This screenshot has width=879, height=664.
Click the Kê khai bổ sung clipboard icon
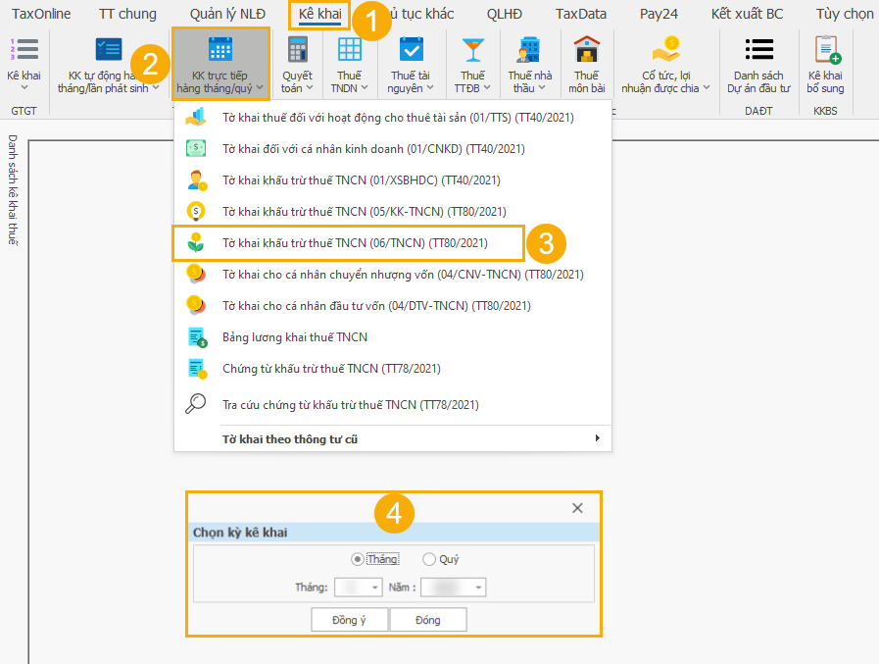pos(827,49)
